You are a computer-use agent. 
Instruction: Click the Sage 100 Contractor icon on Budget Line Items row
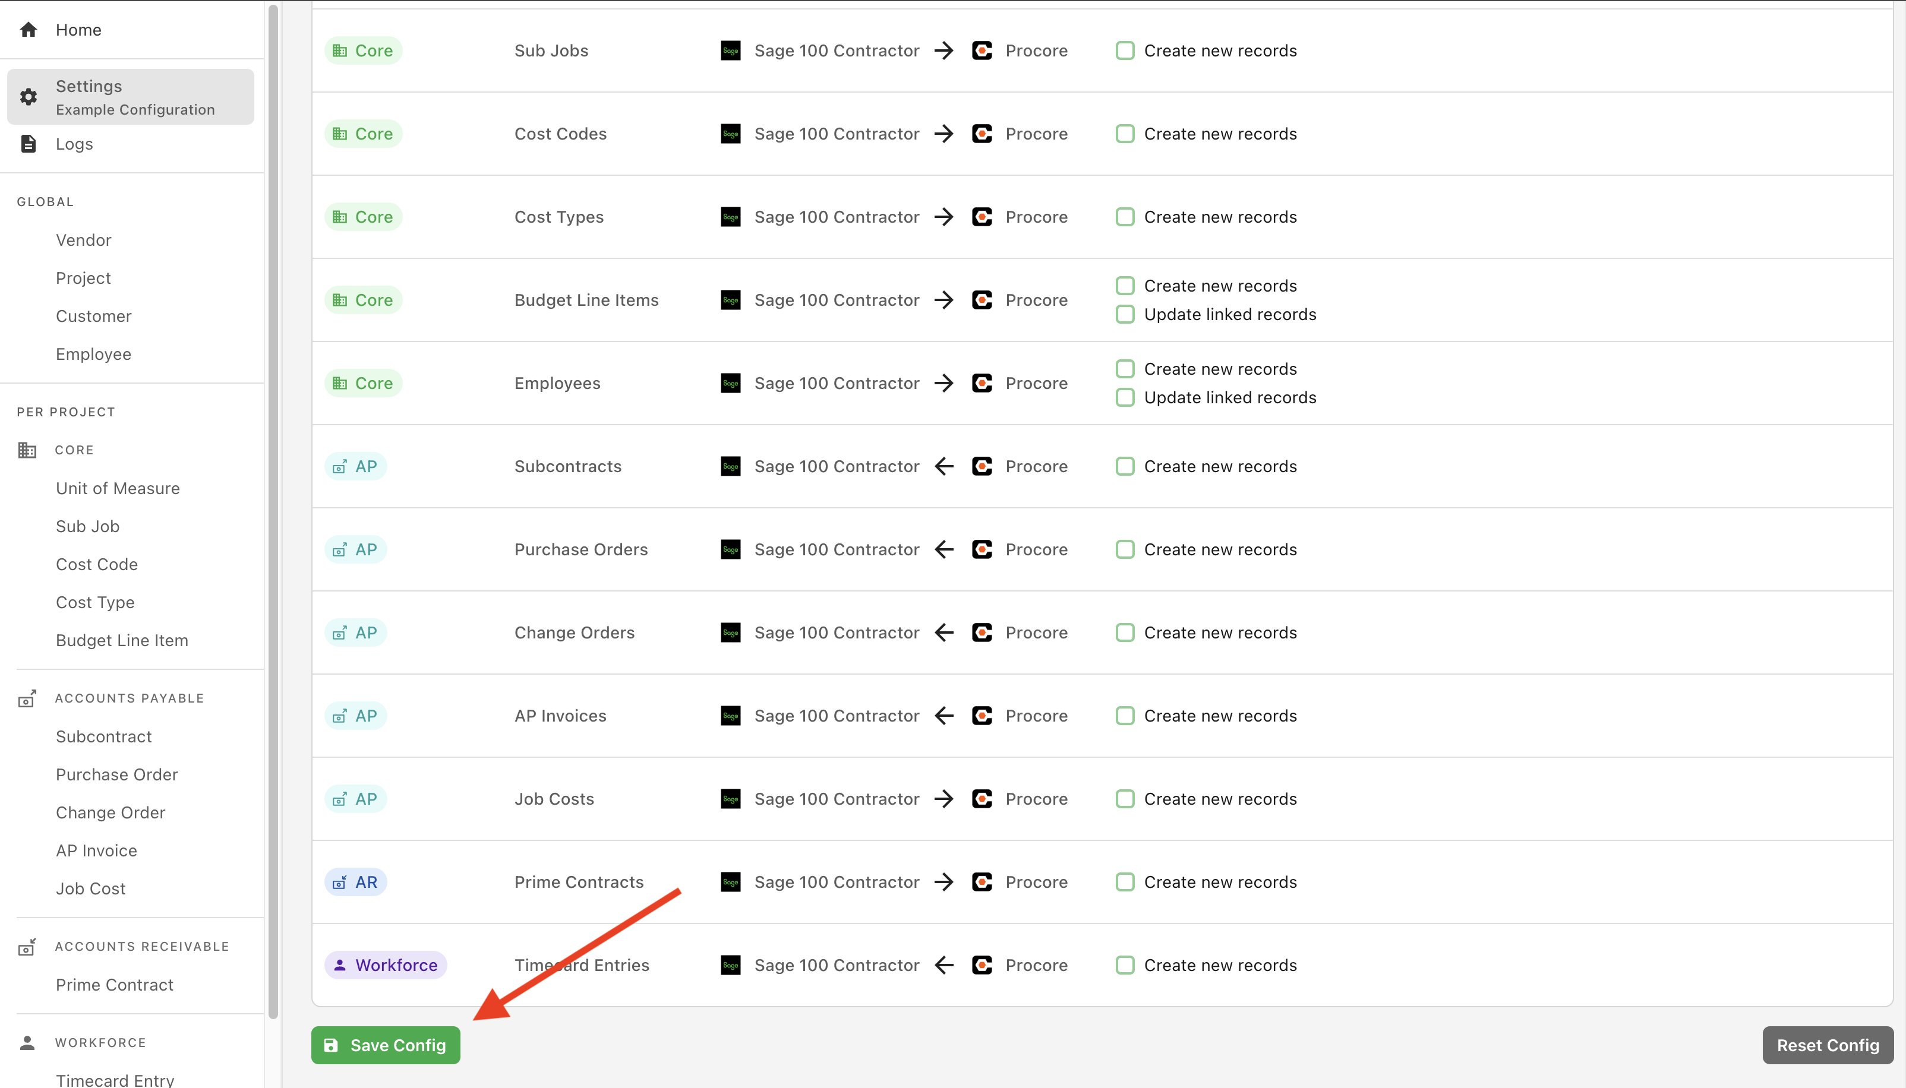pos(730,300)
